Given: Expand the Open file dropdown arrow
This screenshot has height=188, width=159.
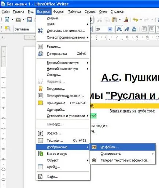Looking at the screenshot, I should [23, 19].
